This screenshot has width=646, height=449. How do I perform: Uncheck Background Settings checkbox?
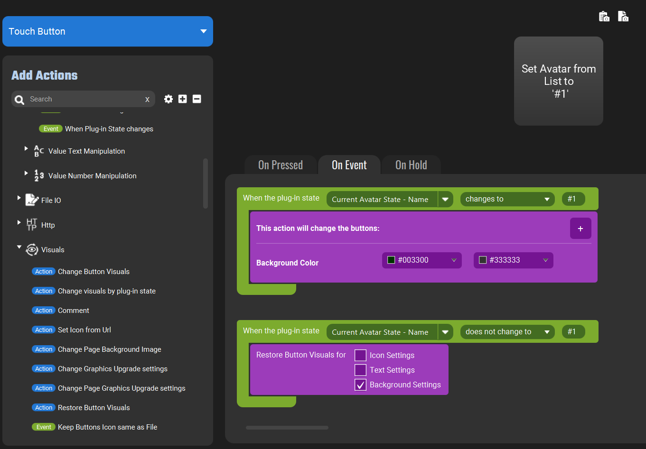pos(361,385)
